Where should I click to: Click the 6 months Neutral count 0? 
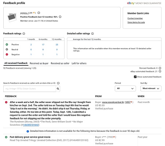(x=43, y=50)
